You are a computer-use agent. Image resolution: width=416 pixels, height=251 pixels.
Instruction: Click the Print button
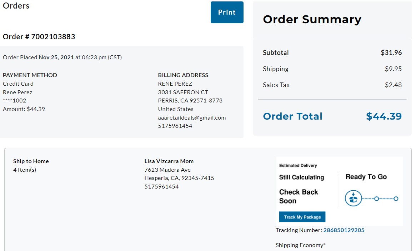(x=227, y=12)
